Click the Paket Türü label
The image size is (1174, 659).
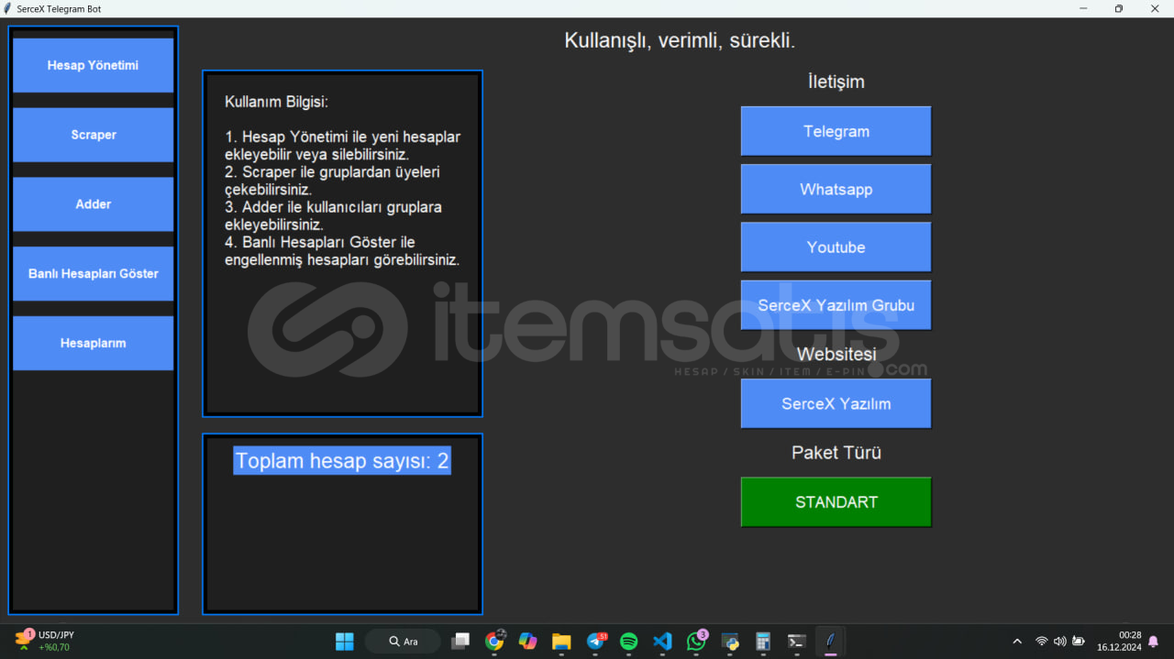[x=836, y=453]
